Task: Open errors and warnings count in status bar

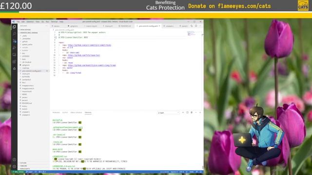Action: coord(42,172)
